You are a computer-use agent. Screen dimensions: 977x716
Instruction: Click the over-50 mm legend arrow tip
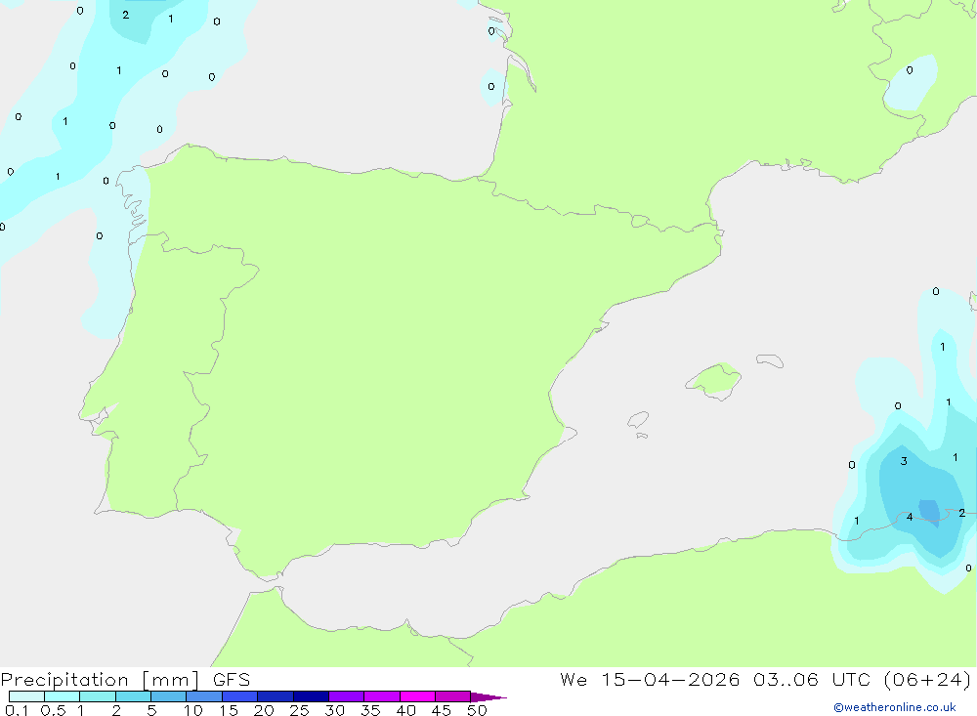(488, 696)
